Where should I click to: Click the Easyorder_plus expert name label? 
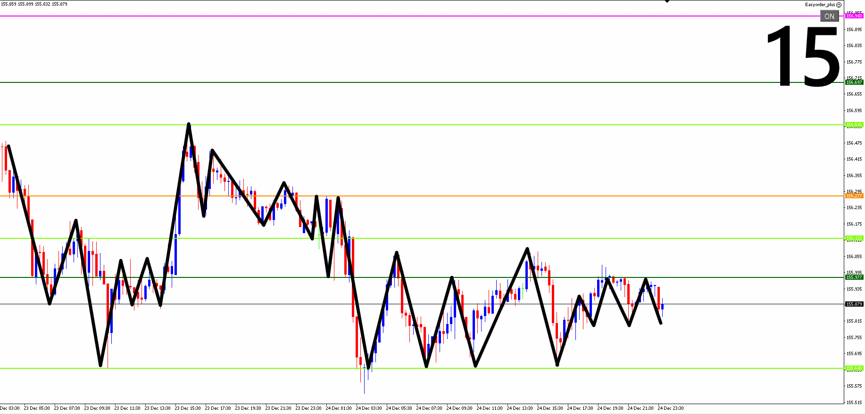point(820,5)
